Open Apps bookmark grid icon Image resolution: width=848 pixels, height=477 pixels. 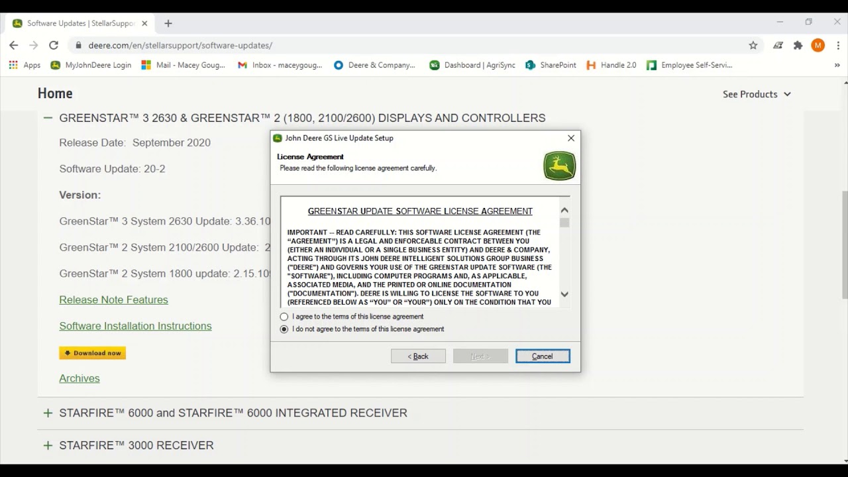pyautogui.click(x=25, y=65)
